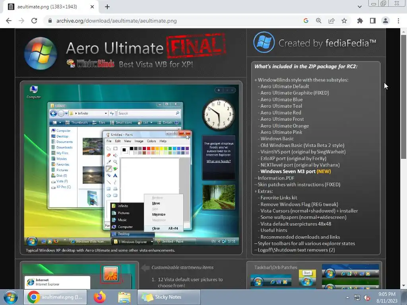Click the "Aero Ultimate Graphite (FIXED)" line
Image resolution: width=407 pixels, height=305 pixels.
click(295, 93)
